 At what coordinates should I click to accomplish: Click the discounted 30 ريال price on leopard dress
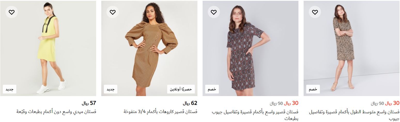tap(392, 103)
